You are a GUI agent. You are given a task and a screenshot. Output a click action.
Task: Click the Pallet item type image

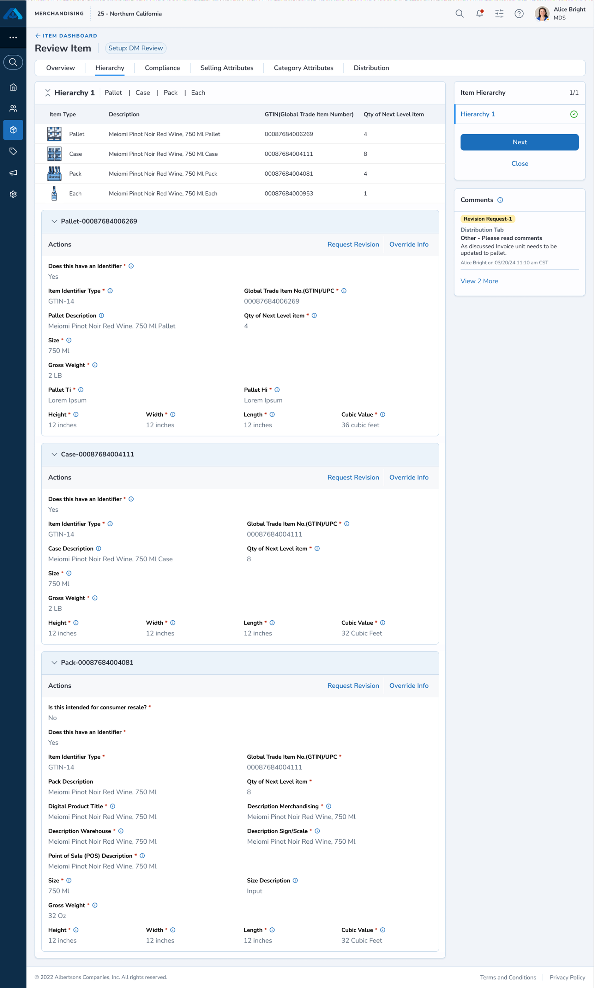tap(55, 134)
